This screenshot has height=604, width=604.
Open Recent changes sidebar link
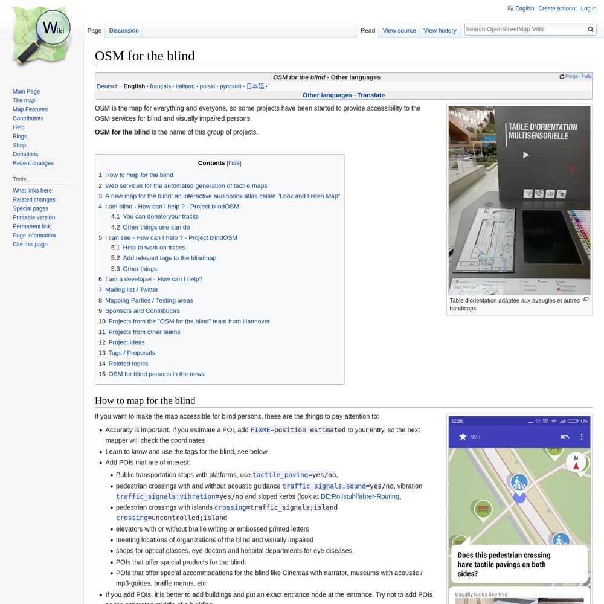33,163
